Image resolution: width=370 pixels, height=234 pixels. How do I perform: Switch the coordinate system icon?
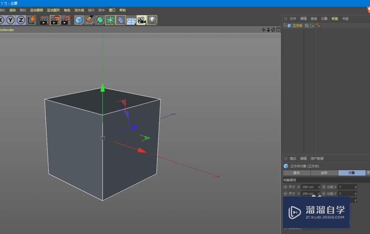tap(31, 20)
